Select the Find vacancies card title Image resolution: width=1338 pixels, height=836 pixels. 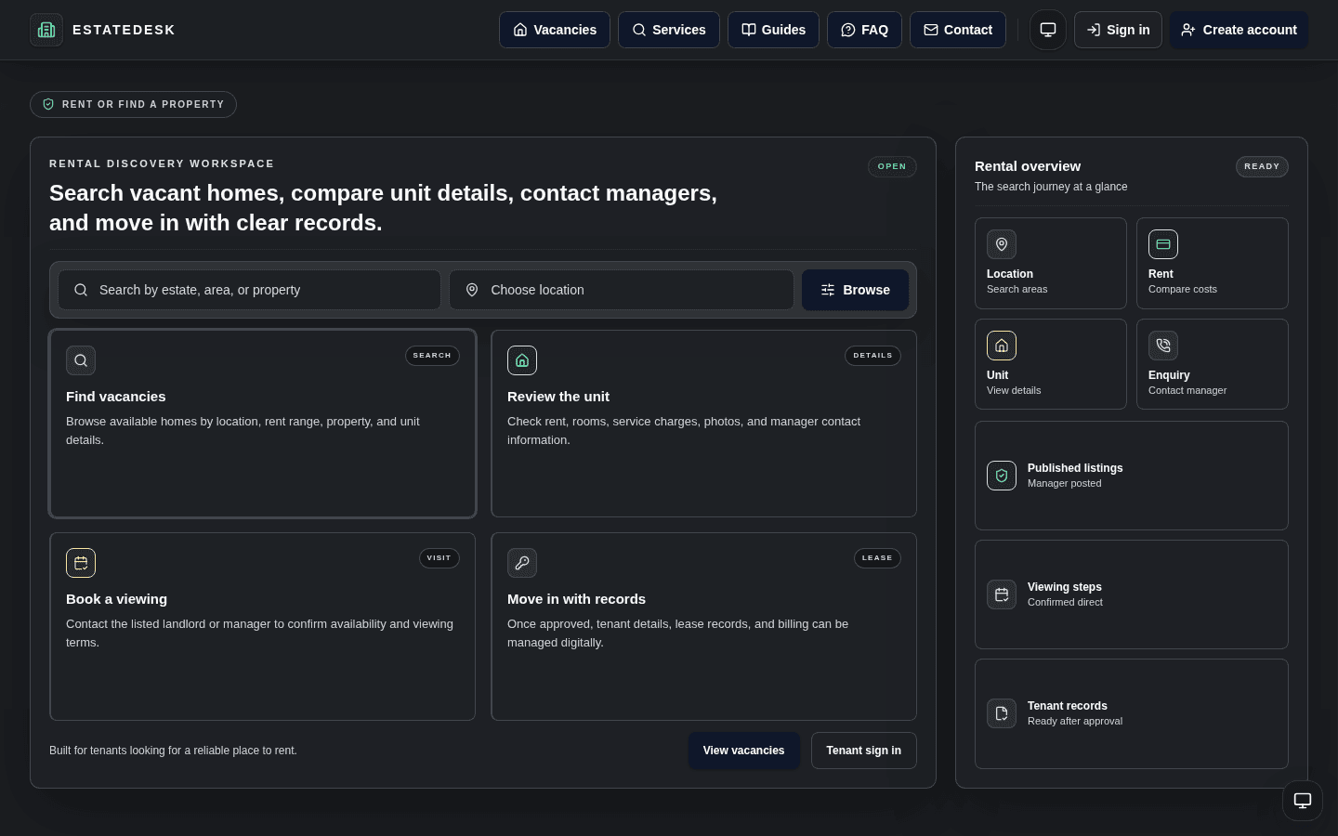tap(116, 397)
